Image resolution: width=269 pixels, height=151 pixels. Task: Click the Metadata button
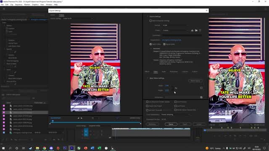pos(152,124)
